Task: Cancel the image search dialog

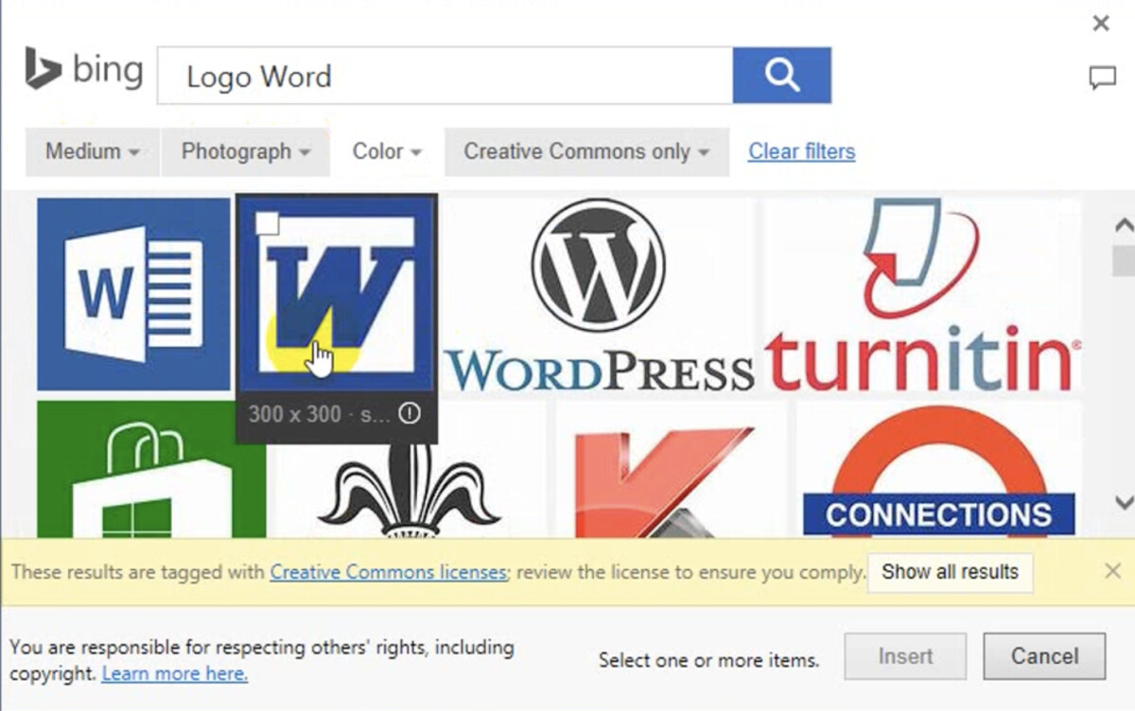Action: pos(1044,656)
